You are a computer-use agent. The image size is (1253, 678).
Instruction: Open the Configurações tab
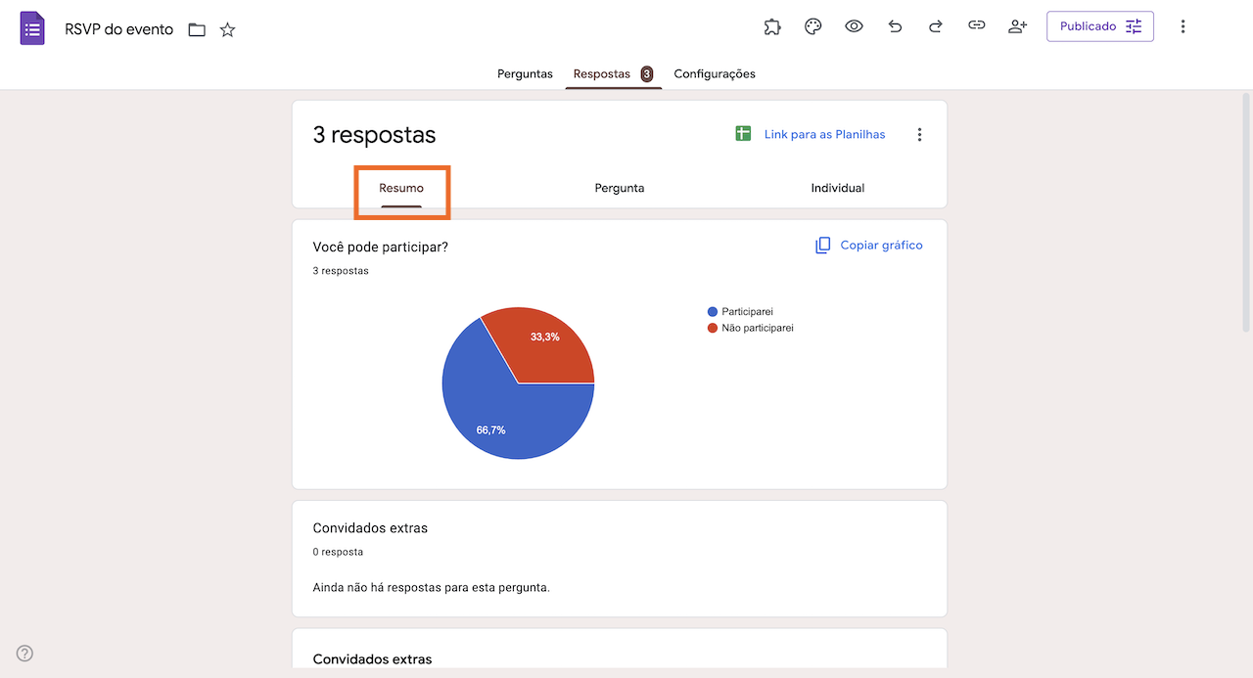(715, 73)
